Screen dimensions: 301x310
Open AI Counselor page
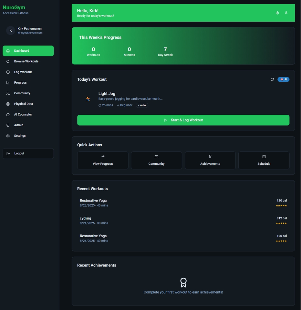28,114
